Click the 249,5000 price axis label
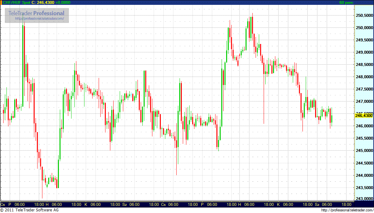Viewport: 374px width, 213px height. pyautogui.click(x=364, y=40)
